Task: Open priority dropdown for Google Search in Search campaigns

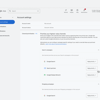Action: (92, 61)
